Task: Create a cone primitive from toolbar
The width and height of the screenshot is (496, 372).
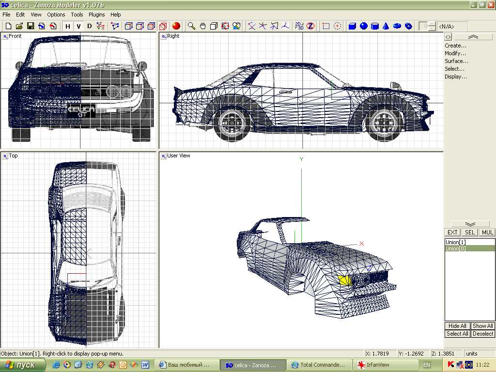Action: click(x=386, y=26)
